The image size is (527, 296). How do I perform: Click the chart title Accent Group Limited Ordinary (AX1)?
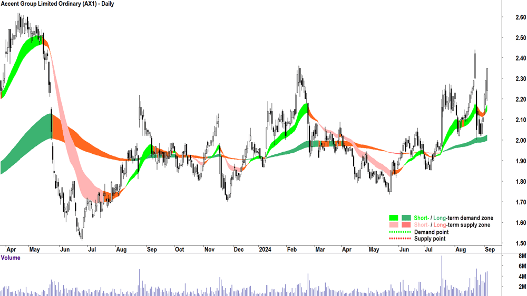(x=48, y=4)
